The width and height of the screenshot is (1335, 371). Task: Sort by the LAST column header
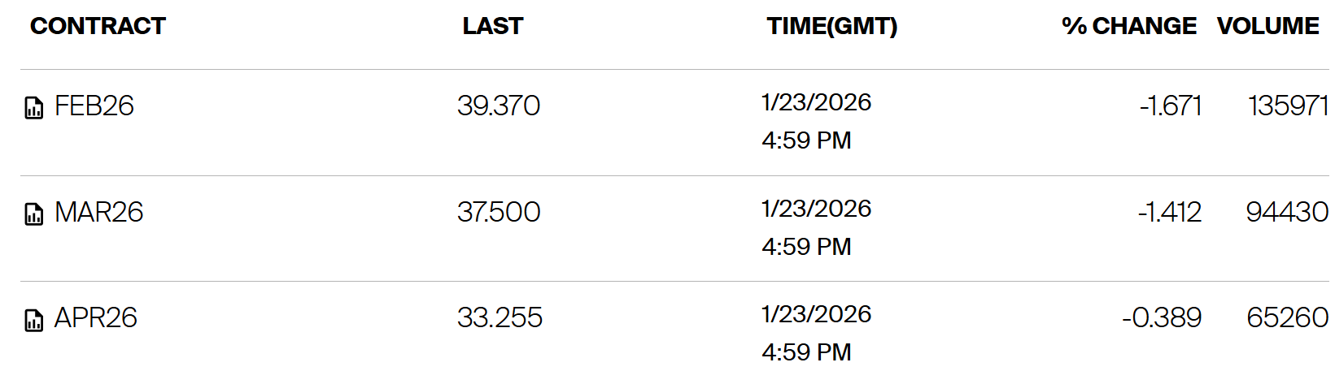click(492, 26)
